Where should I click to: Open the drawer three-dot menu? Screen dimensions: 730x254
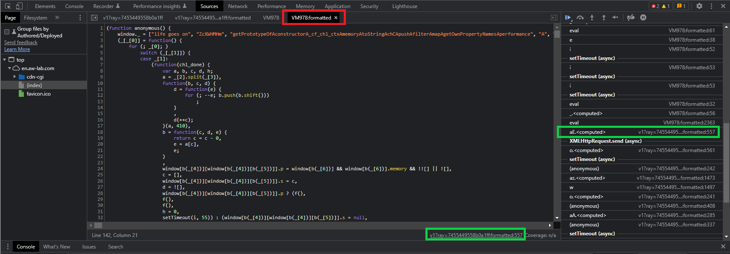coord(8,246)
